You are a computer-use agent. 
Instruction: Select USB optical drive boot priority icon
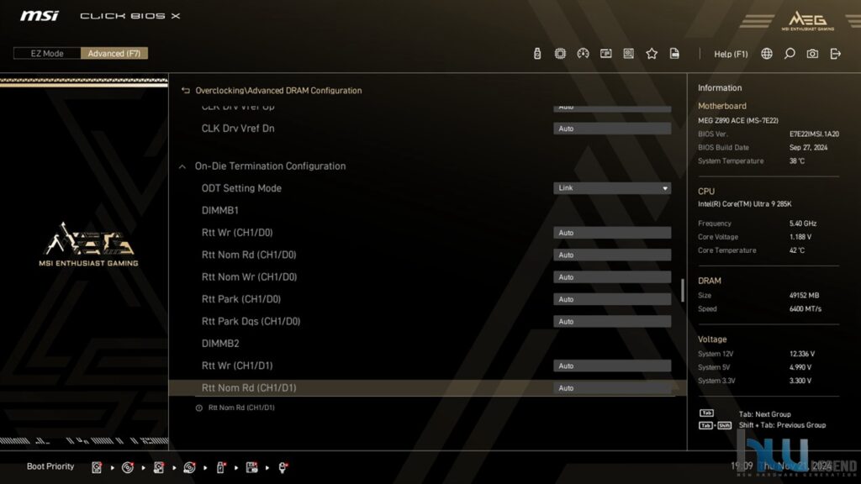[189, 467]
